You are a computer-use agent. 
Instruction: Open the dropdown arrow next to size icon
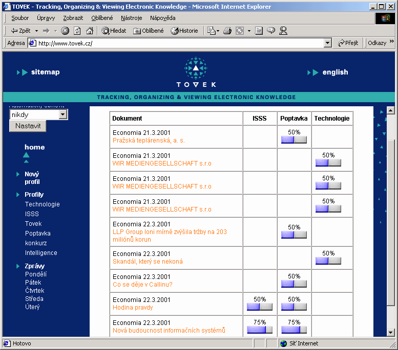249,31
